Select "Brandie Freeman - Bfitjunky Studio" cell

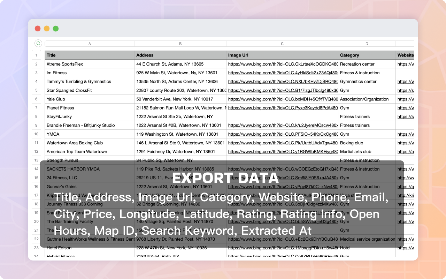point(90,125)
